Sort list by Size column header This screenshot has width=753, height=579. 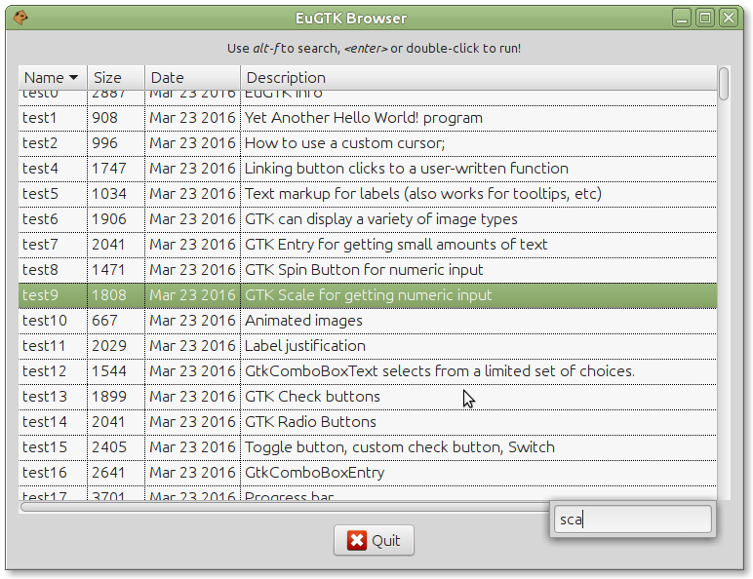point(115,78)
